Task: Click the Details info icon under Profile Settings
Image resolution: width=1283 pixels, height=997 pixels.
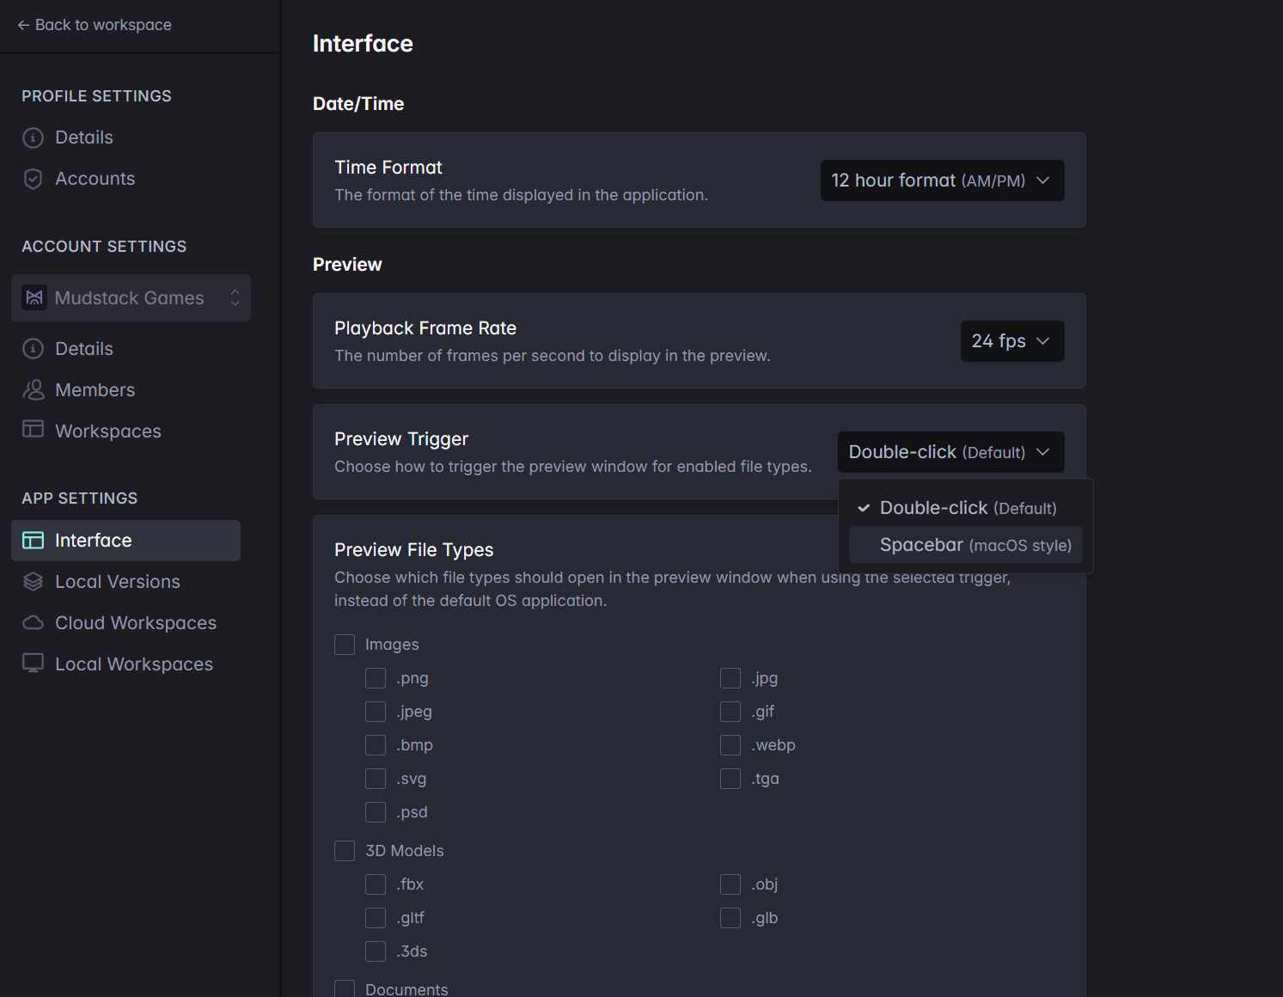Action: tap(32, 137)
